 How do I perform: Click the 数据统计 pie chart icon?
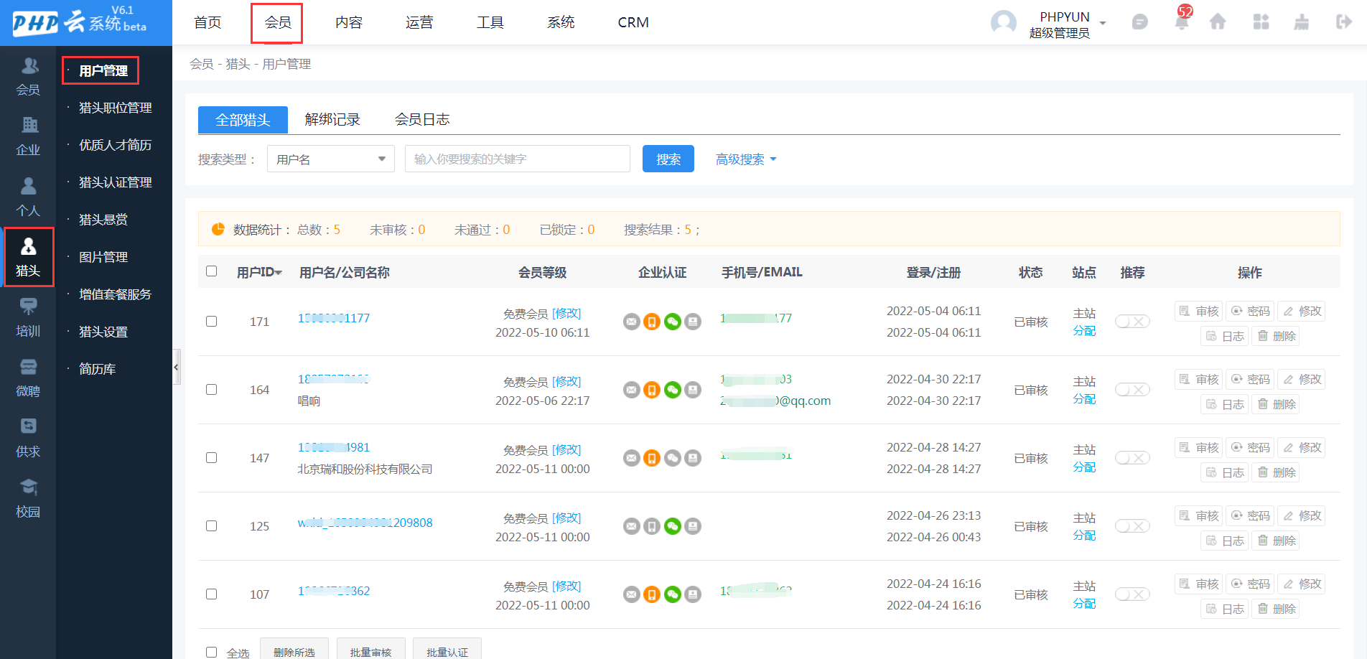(x=218, y=229)
